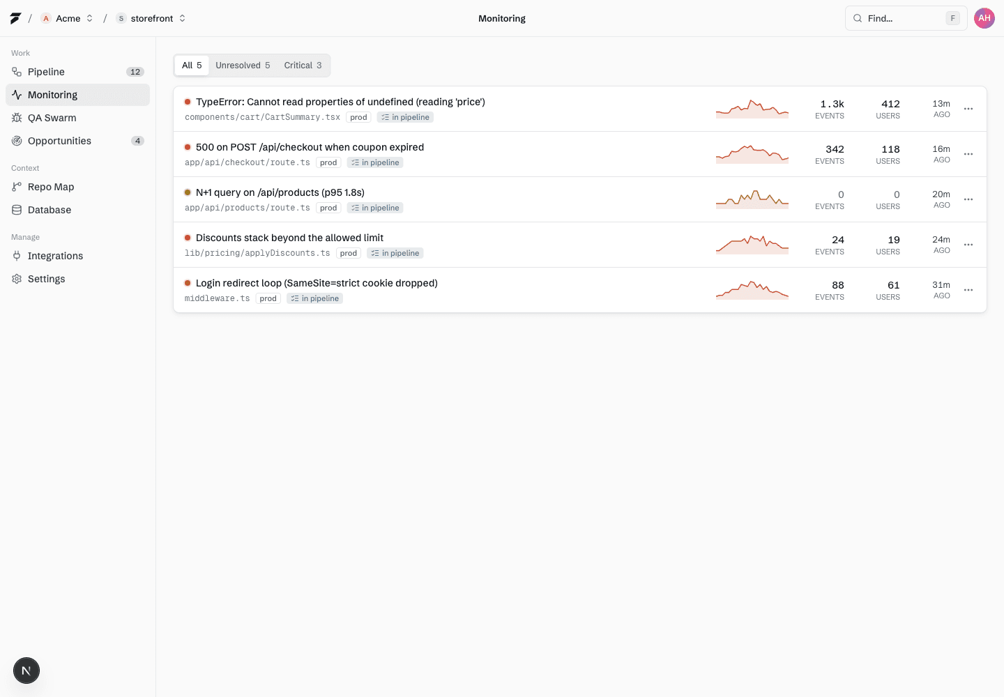Open QA Swarm in the sidebar

click(77, 118)
